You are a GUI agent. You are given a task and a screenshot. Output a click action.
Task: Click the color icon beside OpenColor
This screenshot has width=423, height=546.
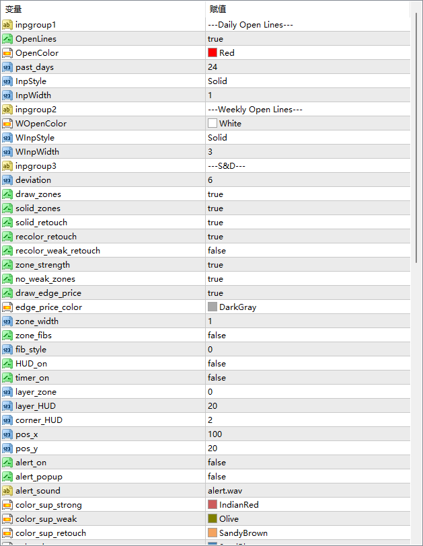click(7, 53)
